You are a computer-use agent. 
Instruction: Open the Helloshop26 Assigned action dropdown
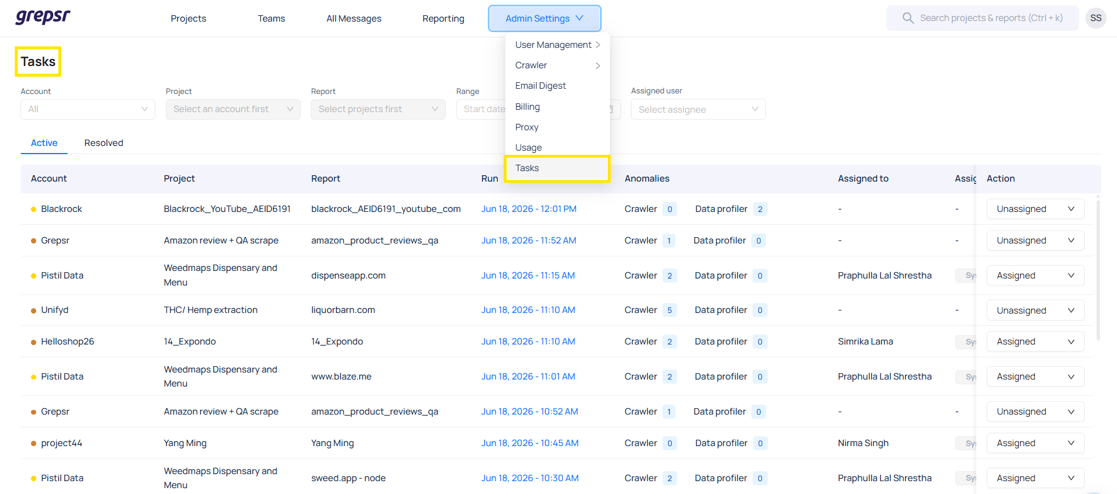(x=1035, y=342)
